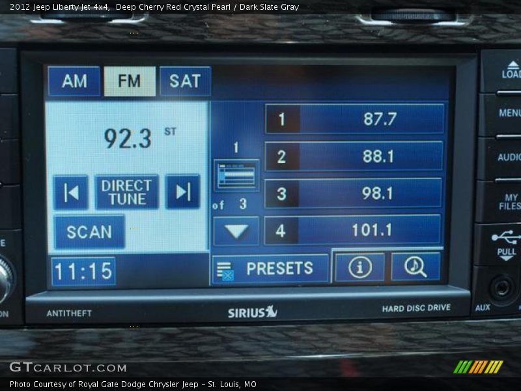The width and height of the screenshot is (521, 391).
Task: Select the FM band tab
Action: 130,81
